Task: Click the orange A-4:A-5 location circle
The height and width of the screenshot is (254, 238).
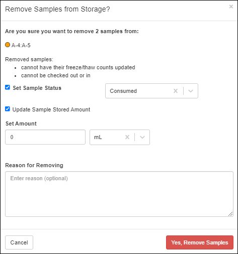Action: tap(8, 45)
